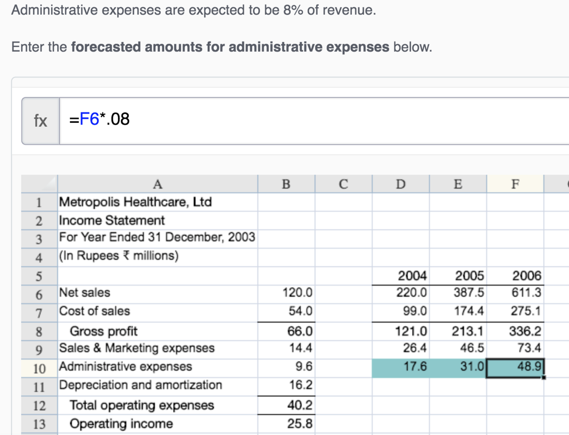Click Cost of sales 2005 value 174.4
Image resolution: width=569 pixels, height=435 pixels.
click(458, 312)
